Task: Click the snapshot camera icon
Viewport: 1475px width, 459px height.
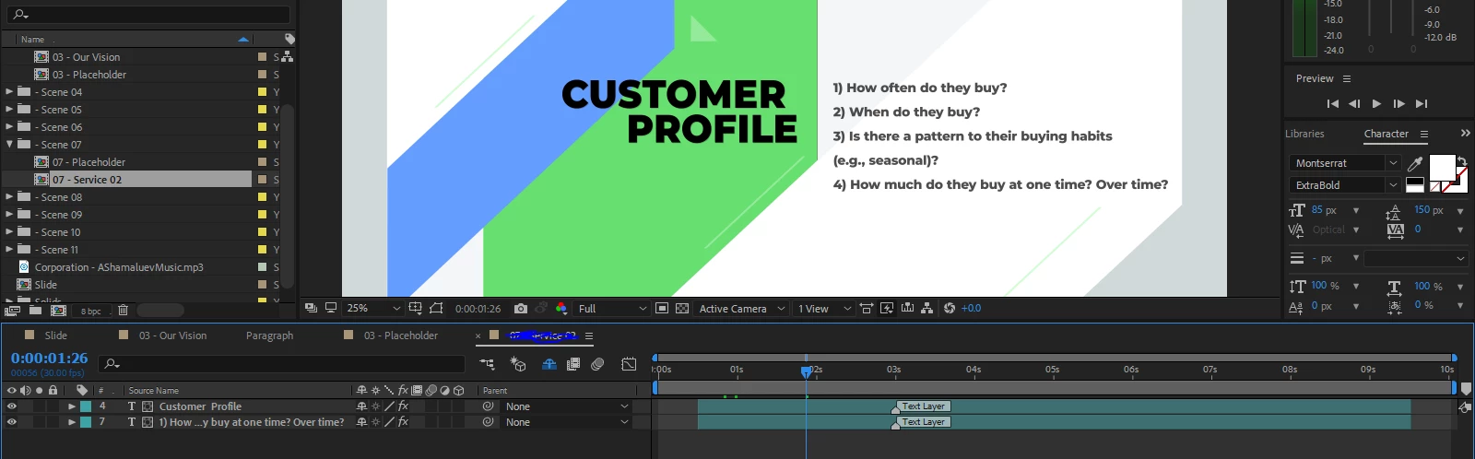Action: 521,309
